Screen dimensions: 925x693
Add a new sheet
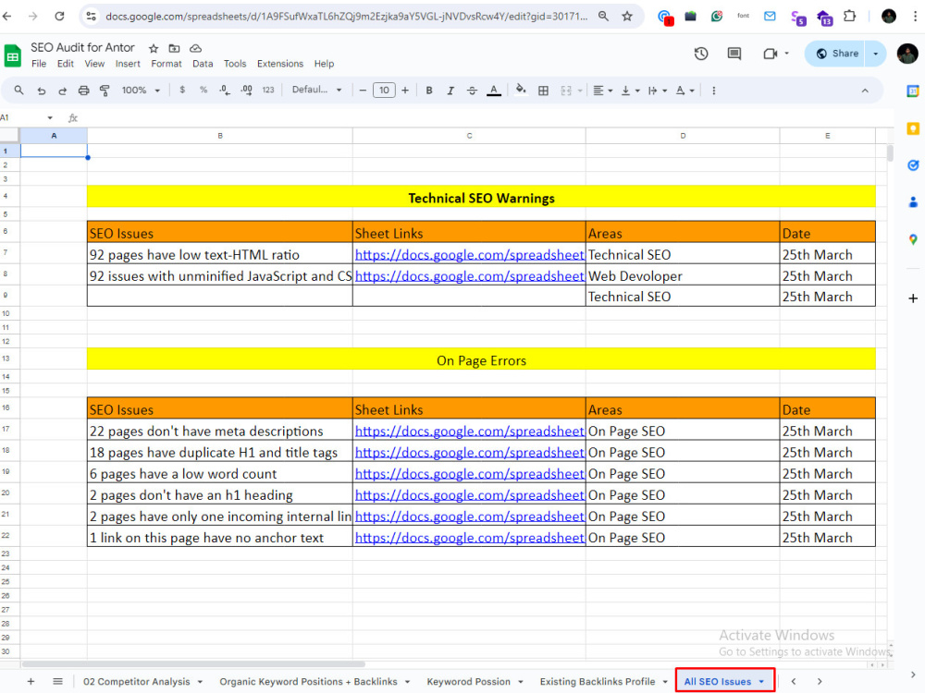pyautogui.click(x=31, y=681)
